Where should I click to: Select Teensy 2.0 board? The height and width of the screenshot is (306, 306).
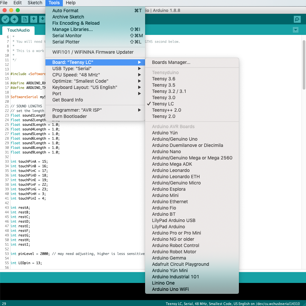[192, 116]
